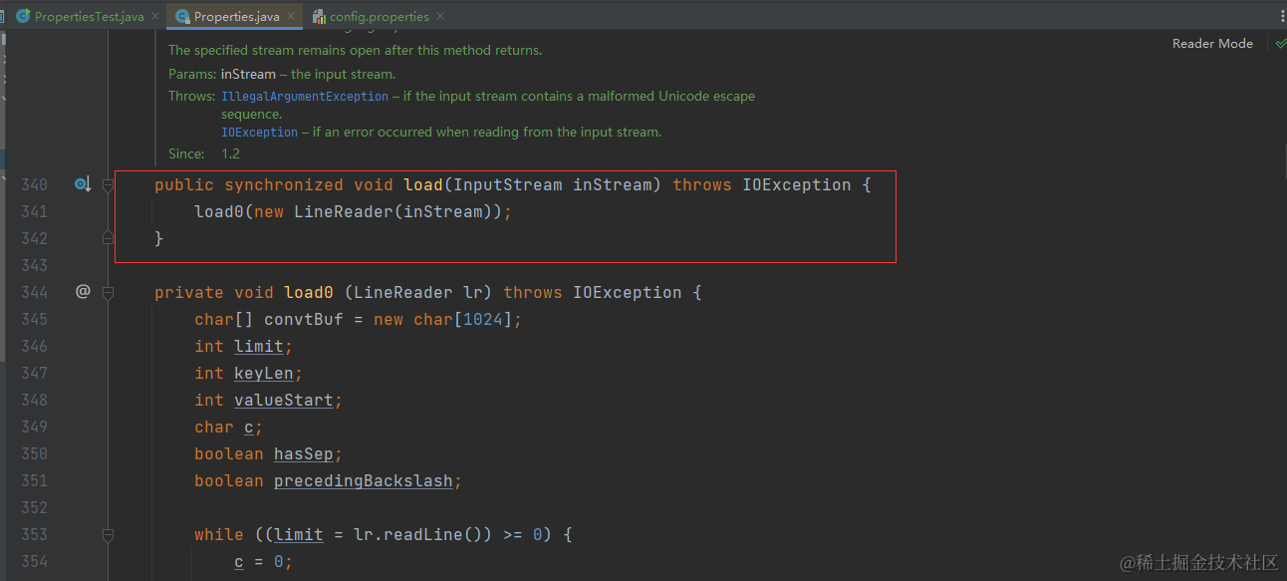Click the fold end marker on line 342

[108, 238]
